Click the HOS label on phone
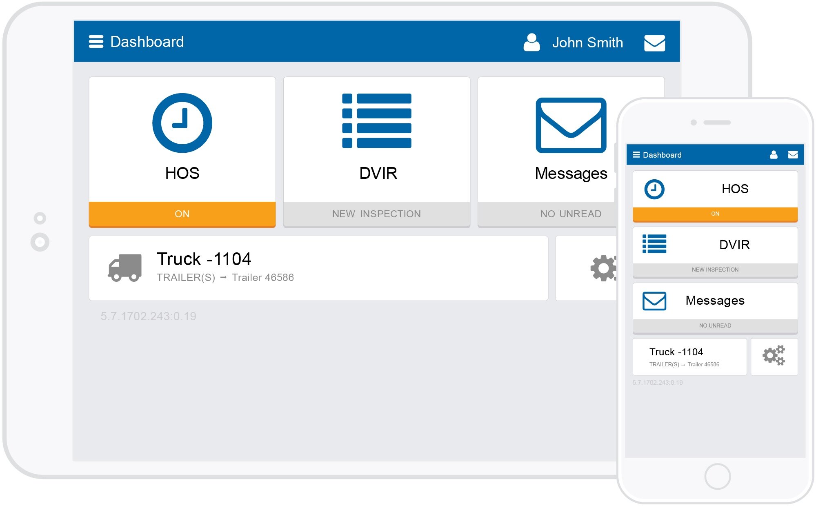Viewport: 816px width, 506px height. (735, 189)
